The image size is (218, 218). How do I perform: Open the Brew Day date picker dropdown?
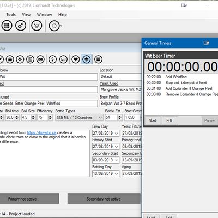click(117, 134)
